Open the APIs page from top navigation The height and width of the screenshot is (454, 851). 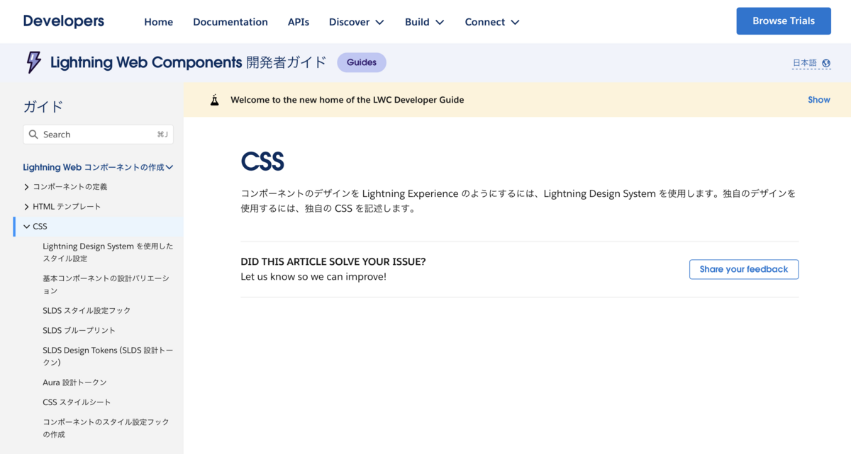(x=299, y=22)
